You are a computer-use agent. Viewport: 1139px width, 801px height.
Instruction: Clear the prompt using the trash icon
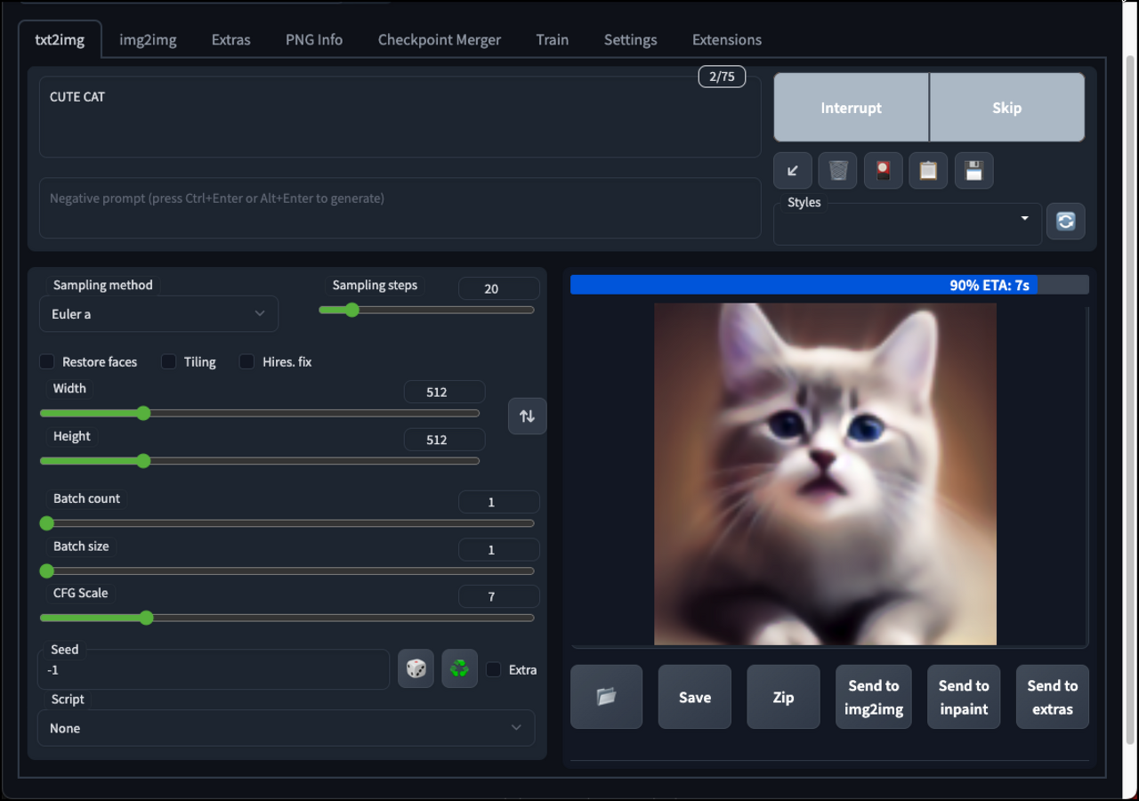[837, 170]
